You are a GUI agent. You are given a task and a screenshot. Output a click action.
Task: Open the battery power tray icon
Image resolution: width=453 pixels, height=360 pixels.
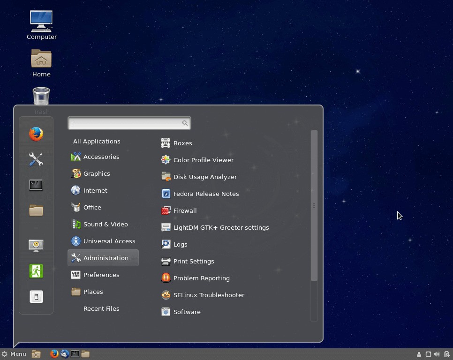pyautogui.click(x=446, y=354)
